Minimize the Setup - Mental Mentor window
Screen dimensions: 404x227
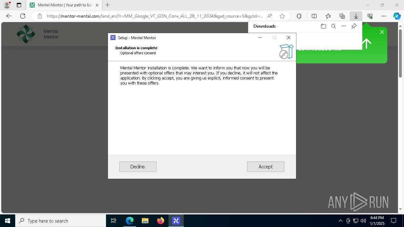point(260,38)
